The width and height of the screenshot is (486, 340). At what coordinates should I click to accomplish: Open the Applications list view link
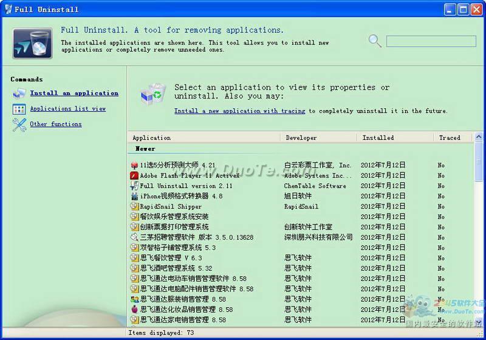coord(68,109)
